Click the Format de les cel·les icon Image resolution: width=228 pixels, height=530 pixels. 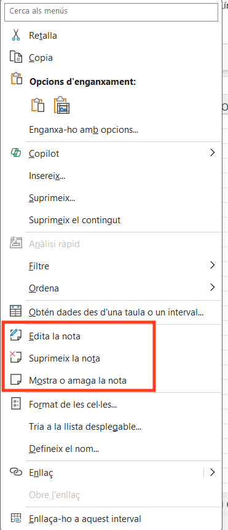click(x=16, y=404)
